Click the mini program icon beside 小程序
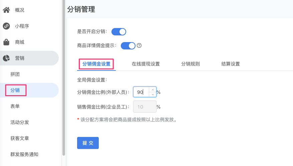293x166 pixels. click(6, 26)
